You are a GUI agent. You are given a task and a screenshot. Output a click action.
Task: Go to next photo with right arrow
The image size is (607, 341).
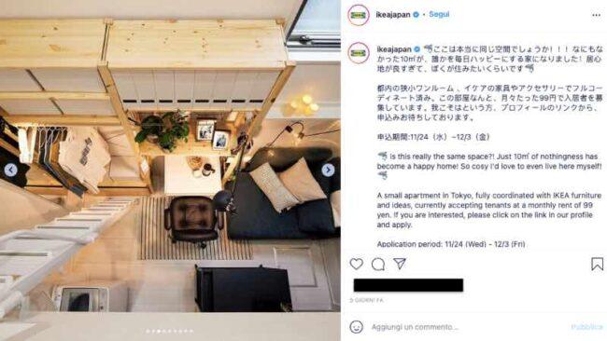pos(328,170)
